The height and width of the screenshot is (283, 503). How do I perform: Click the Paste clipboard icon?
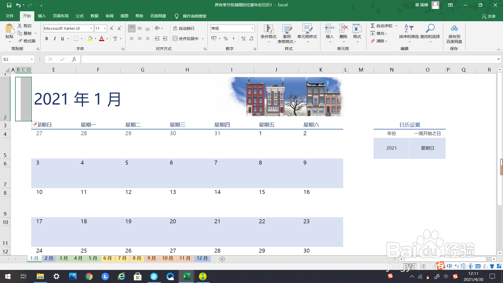pos(9,29)
